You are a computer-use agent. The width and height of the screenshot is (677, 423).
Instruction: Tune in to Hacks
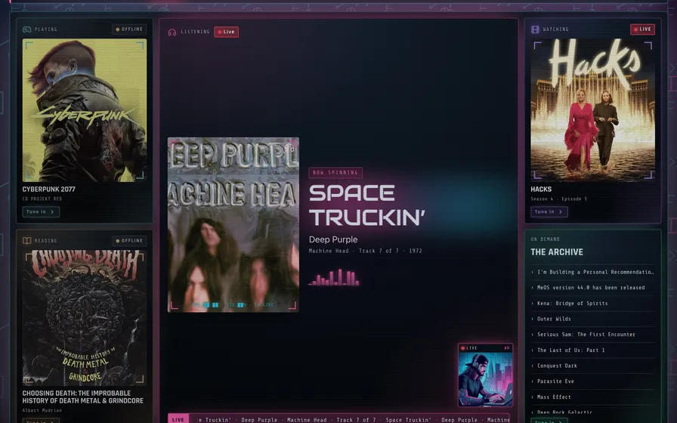coord(549,212)
